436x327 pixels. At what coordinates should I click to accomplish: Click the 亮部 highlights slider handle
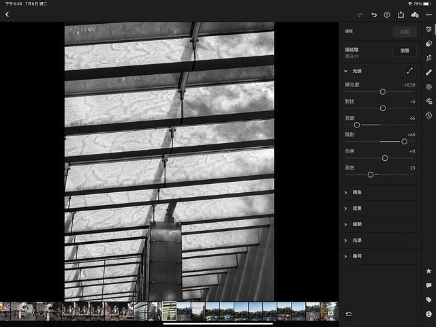point(357,125)
